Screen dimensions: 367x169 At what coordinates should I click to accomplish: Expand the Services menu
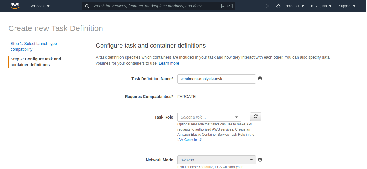pos(40,6)
